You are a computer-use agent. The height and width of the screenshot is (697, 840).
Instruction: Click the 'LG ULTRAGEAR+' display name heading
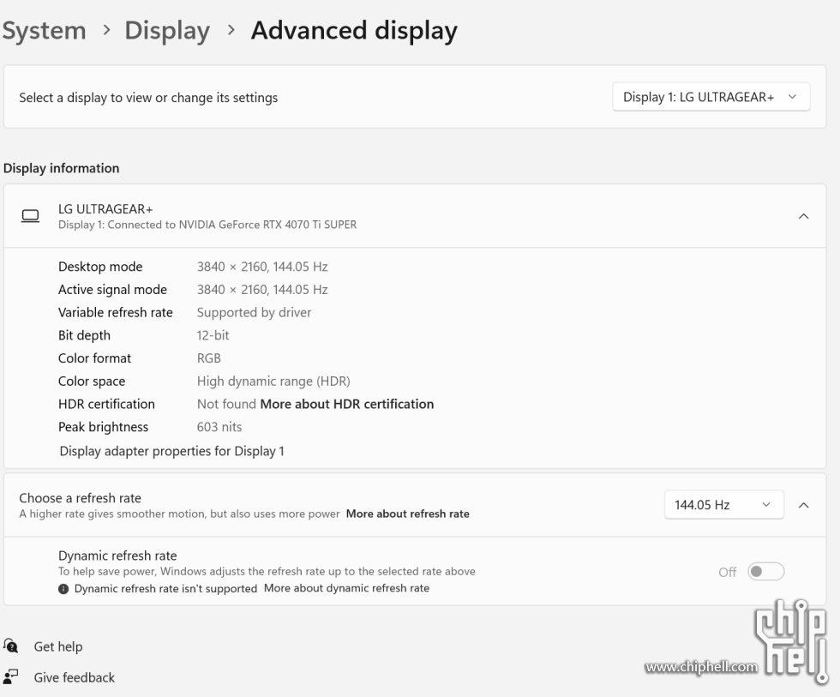[x=105, y=209]
